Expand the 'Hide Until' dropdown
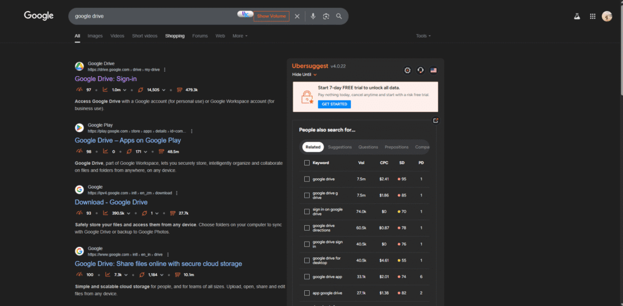The height and width of the screenshot is (306, 623). 305,74
